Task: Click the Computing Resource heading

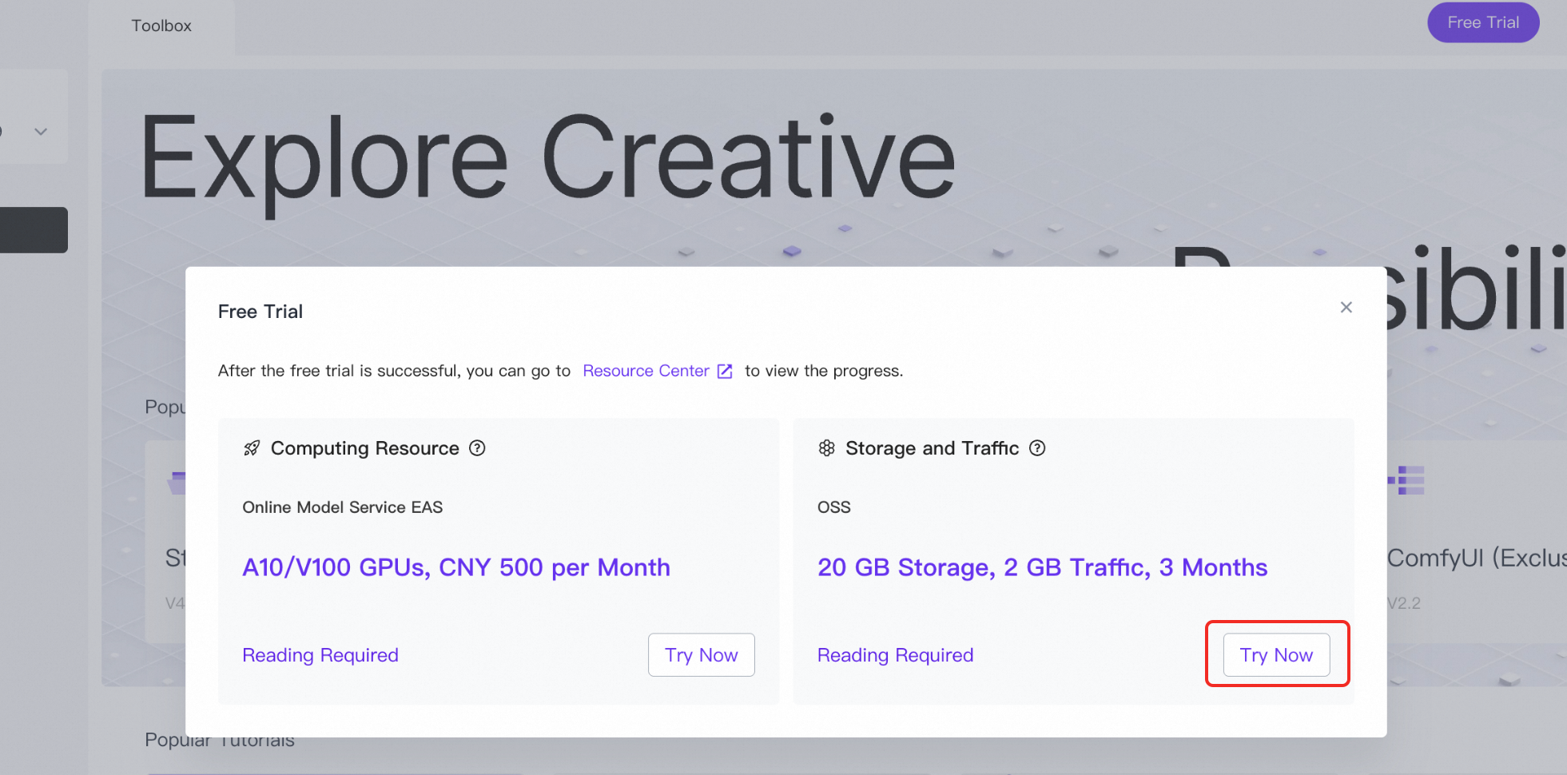Action: [365, 448]
